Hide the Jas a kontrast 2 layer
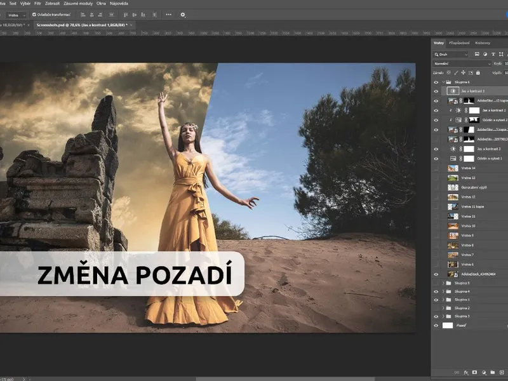 tap(436, 110)
